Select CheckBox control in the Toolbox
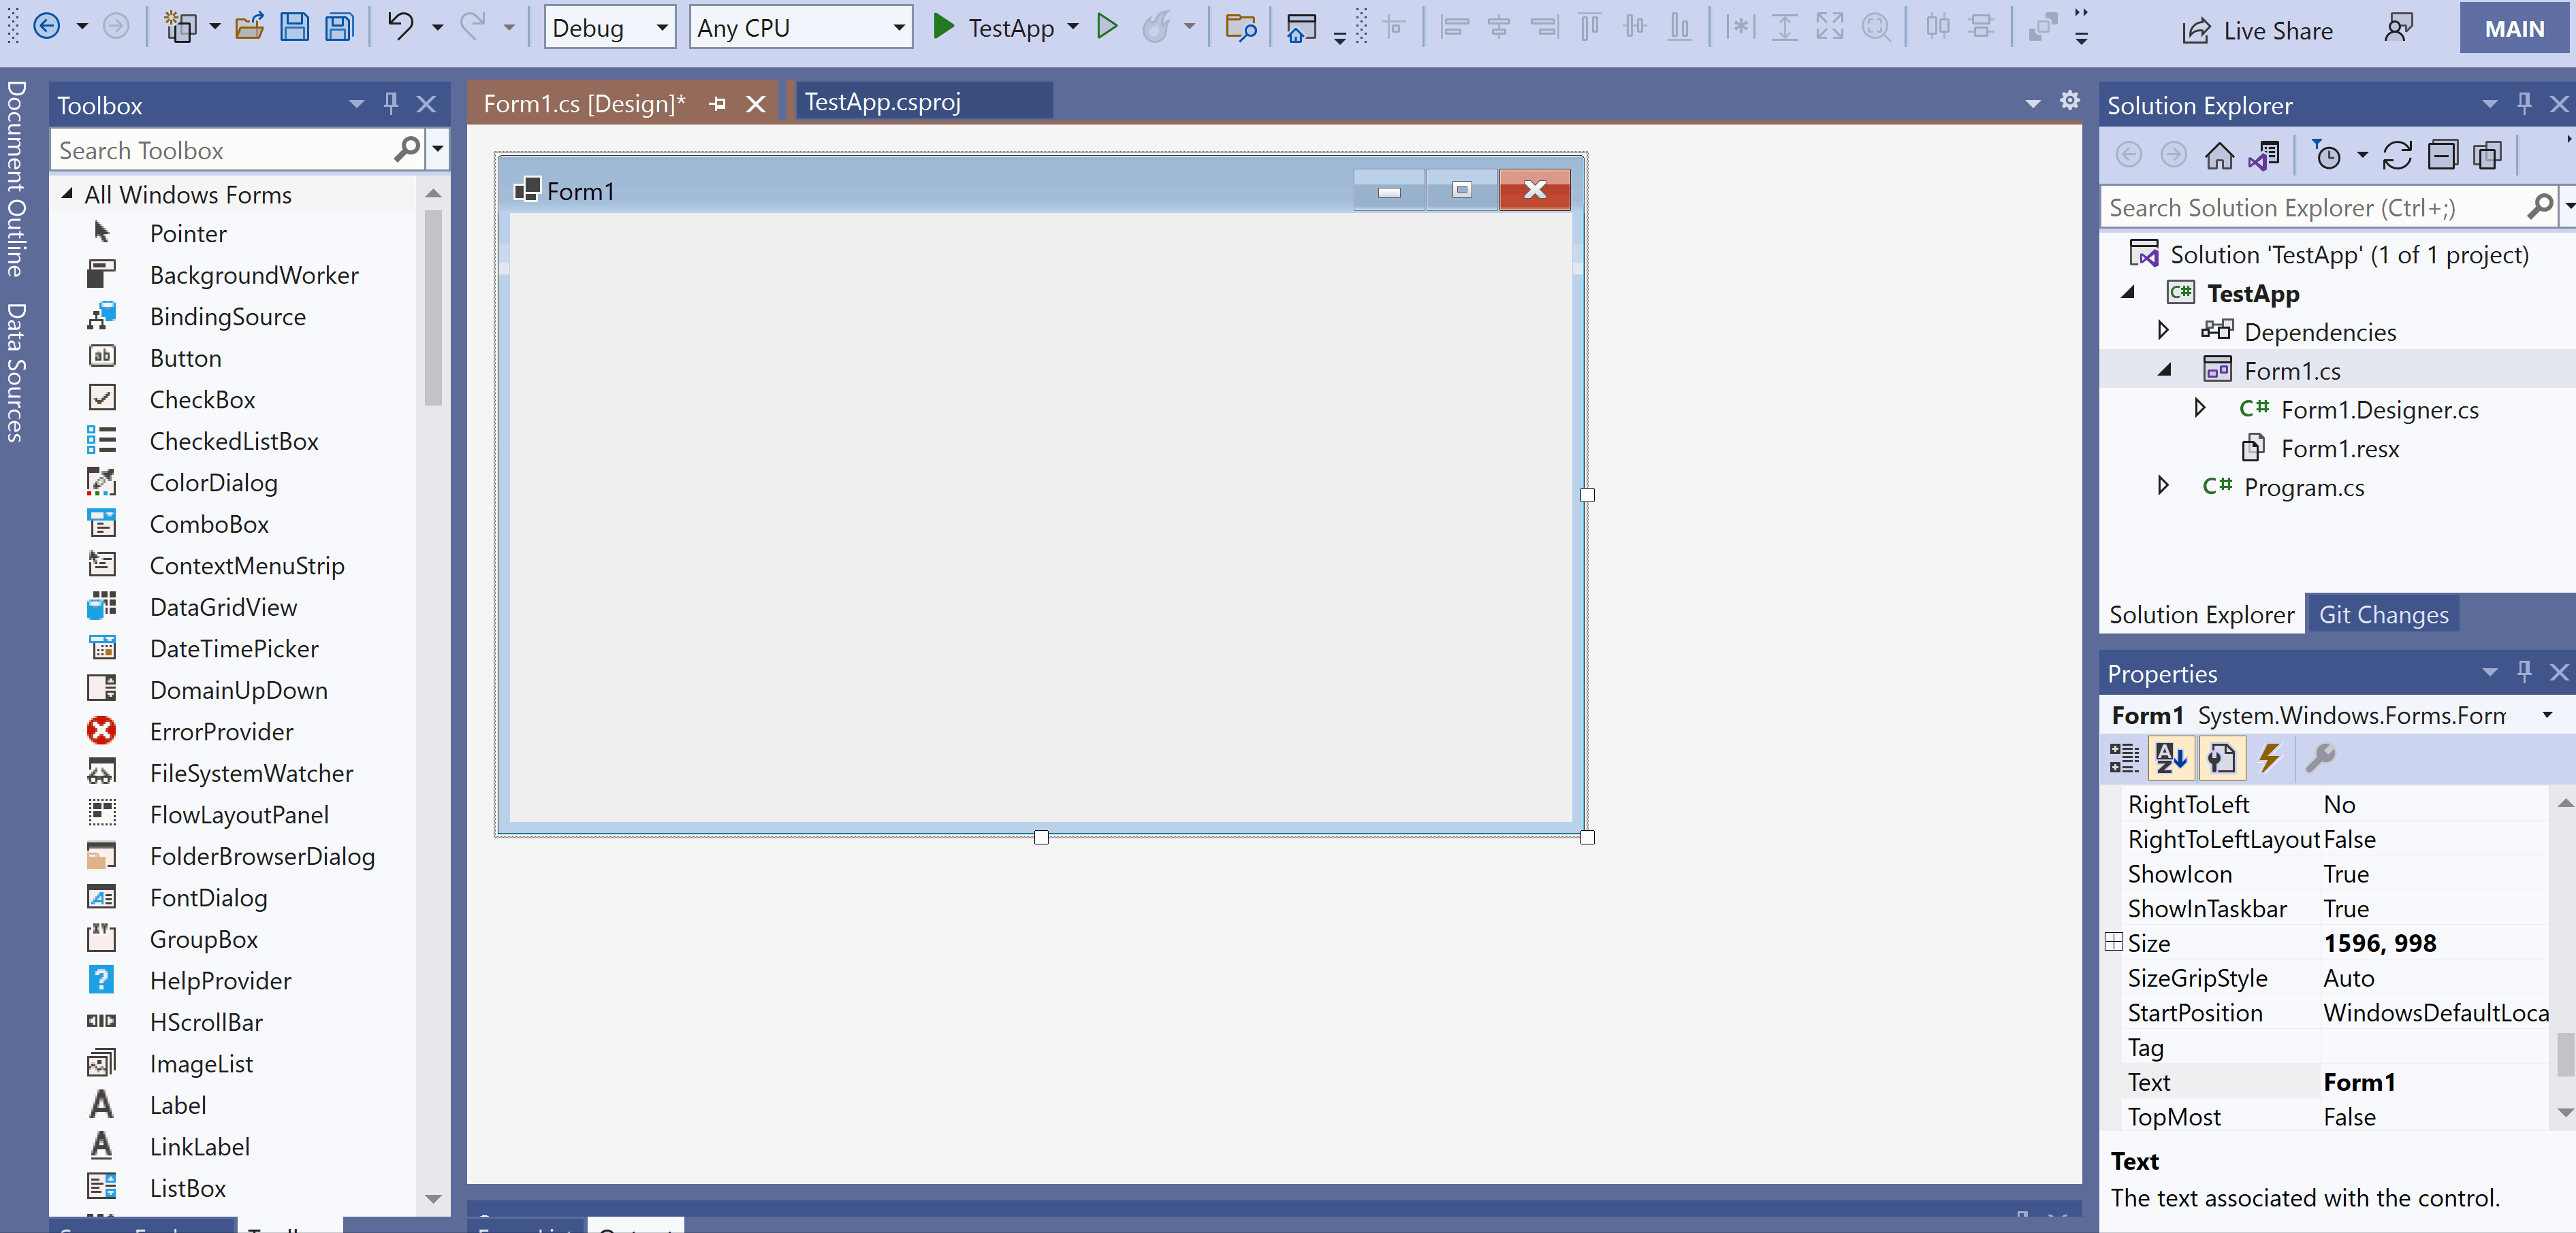The image size is (2576, 1233). click(x=202, y=399)
